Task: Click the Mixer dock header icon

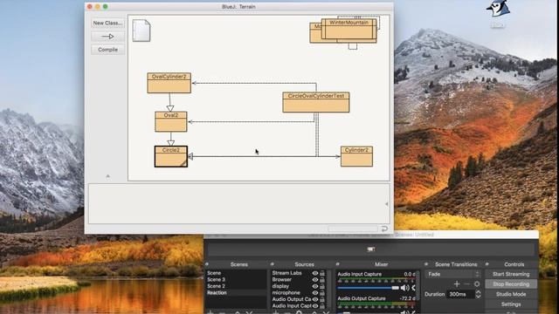Action: 338,264
